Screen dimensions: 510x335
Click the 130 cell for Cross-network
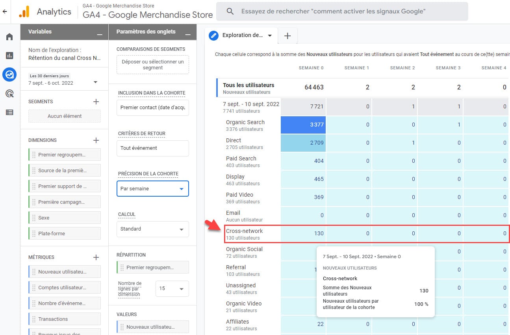pos(303,233)
